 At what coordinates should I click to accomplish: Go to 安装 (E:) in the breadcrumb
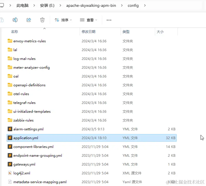point(47,5)
